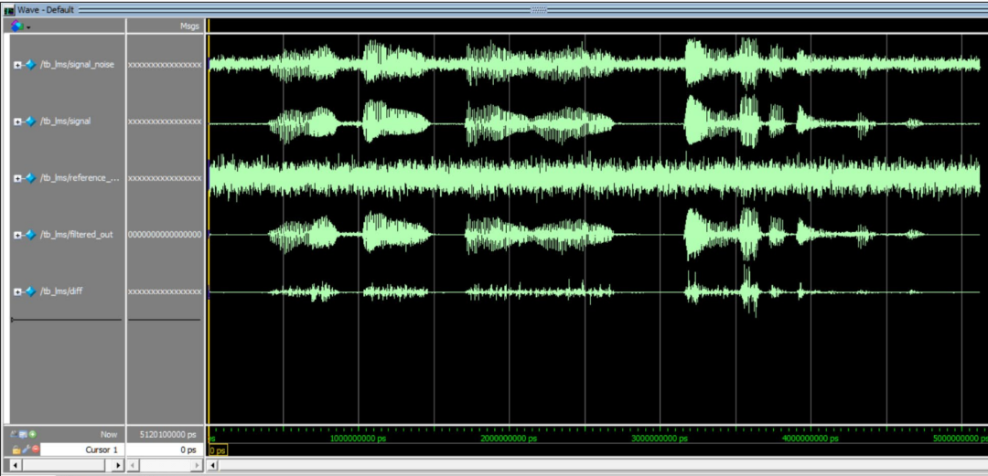
Task: Select the /tb_lms/signal_noise signal name
Action: (77, 65)
